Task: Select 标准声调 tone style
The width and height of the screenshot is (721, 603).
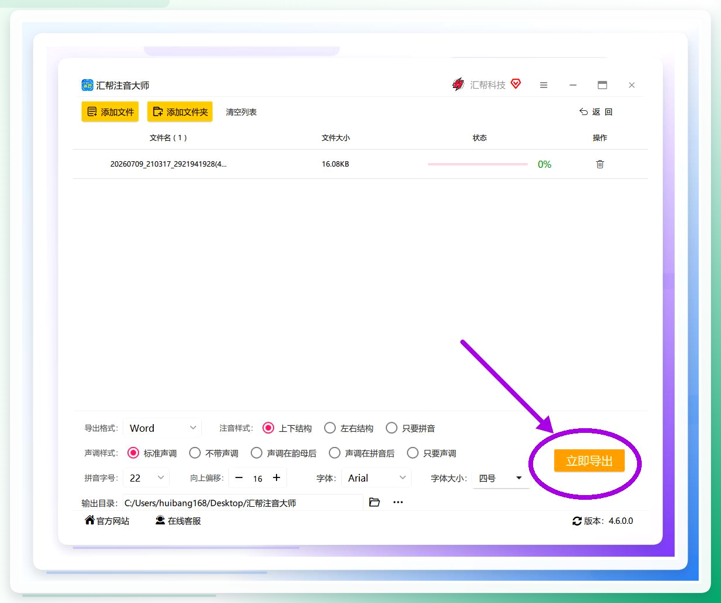Action: tap(152, 453)
